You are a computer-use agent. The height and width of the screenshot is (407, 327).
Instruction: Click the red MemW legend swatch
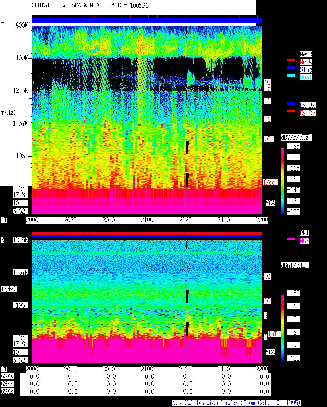tap(291, 60)
